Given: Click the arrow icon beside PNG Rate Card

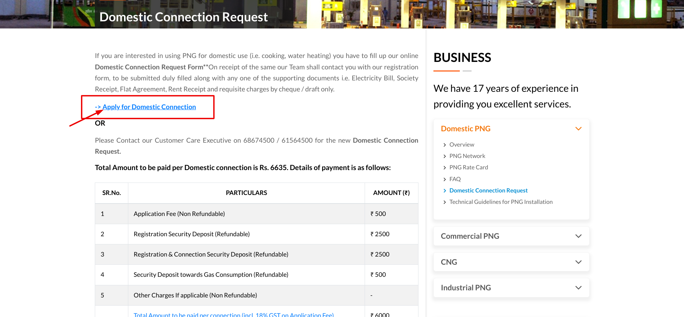Looking at the screenshot, I should 444,168.
